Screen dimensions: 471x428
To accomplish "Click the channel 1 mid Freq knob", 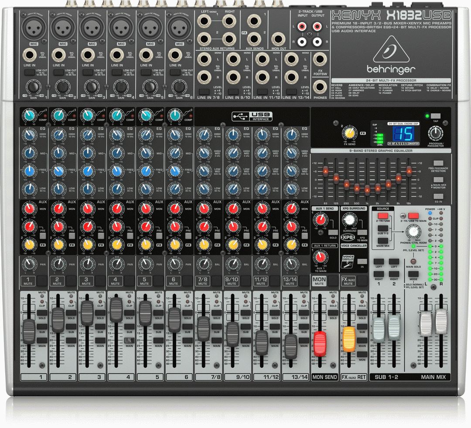I will [x=29, y=171].
